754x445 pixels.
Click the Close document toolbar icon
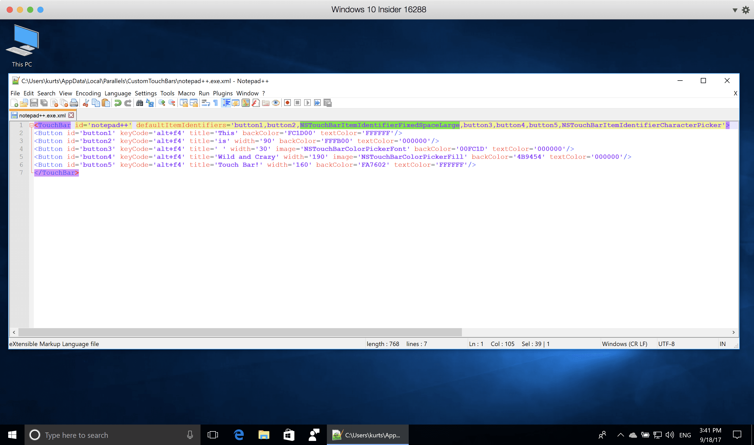pos(54,103)
